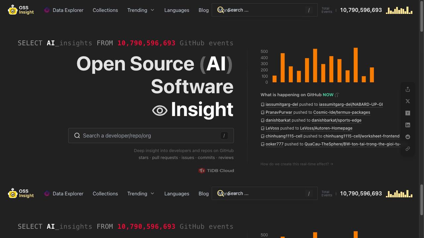Click the yellow events sparkline in the second header
Viewport: 424px width, 238px height.
point(399,193)
